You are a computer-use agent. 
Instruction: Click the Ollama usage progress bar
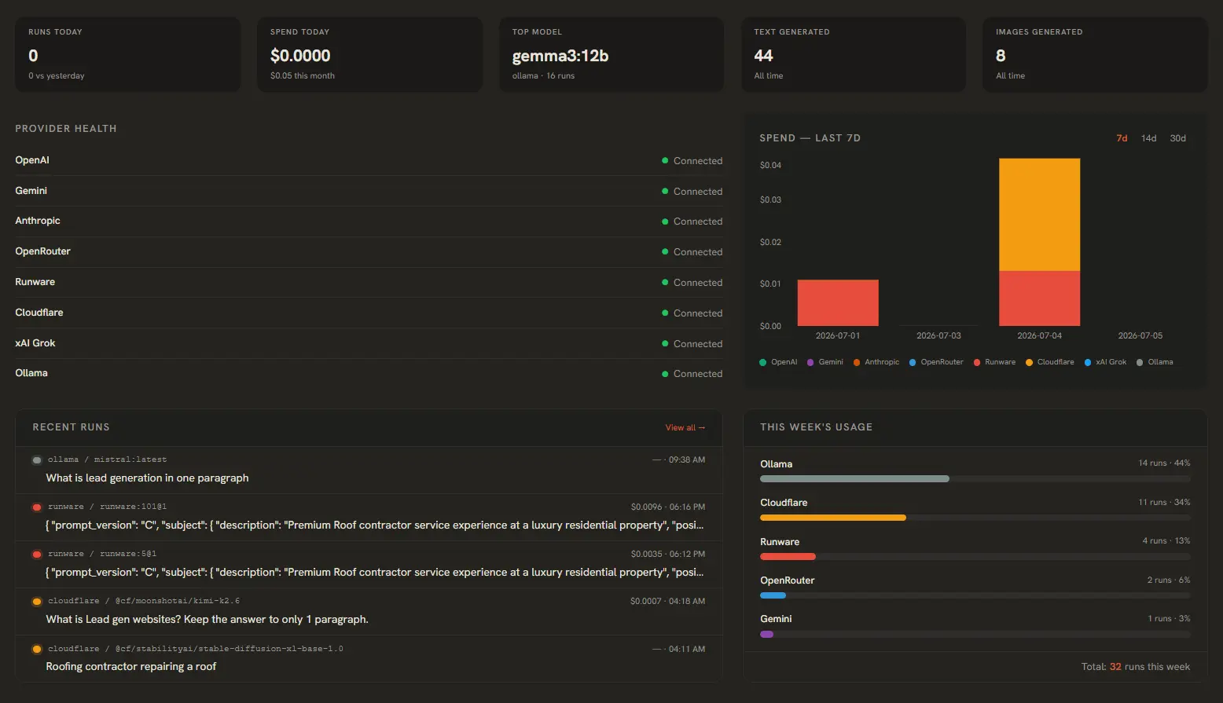click(x=975, y=478)
